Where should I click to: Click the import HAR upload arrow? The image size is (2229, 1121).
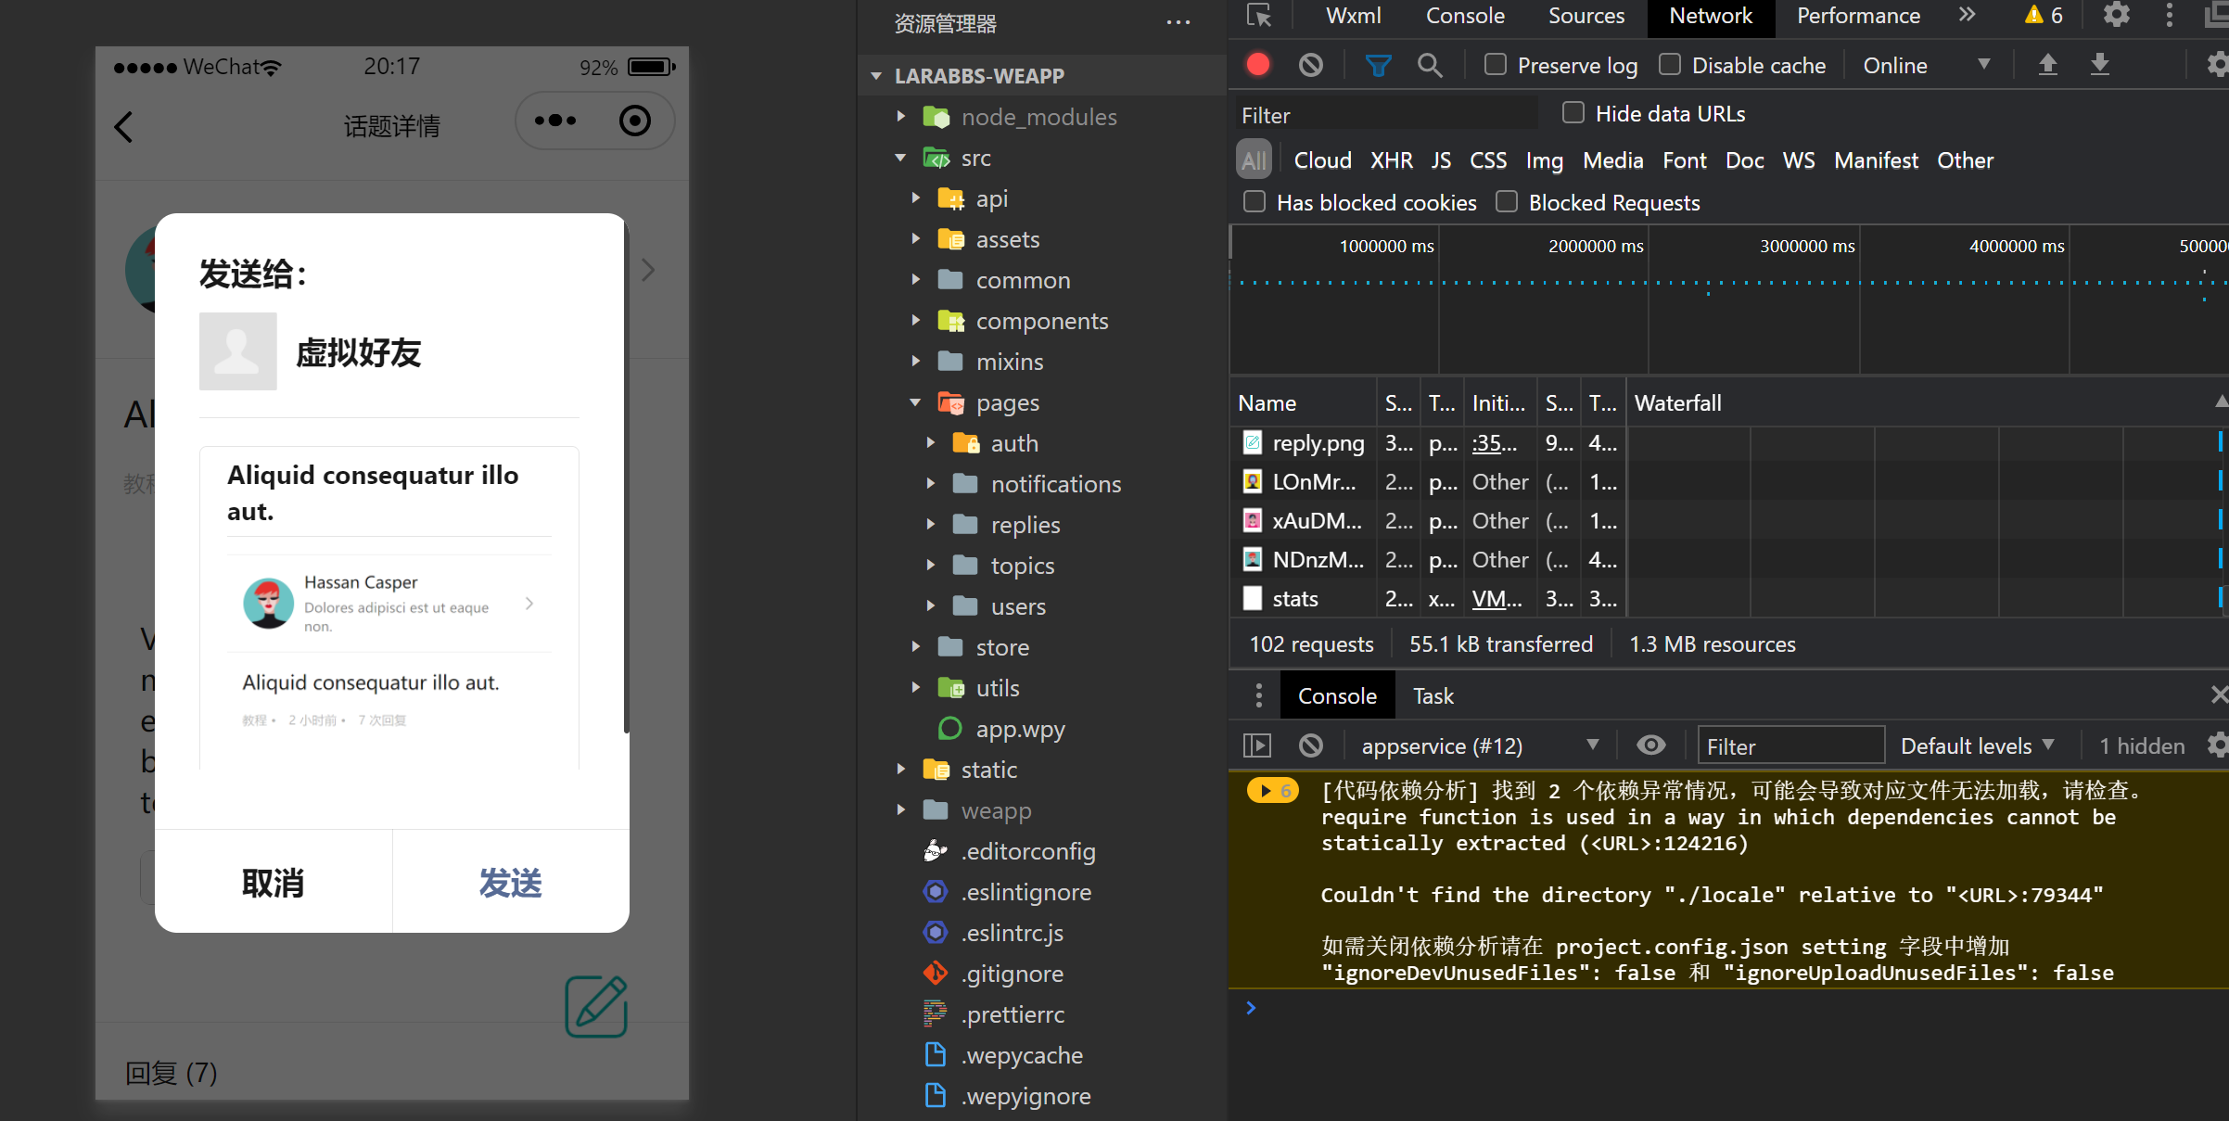(2047, 65)
